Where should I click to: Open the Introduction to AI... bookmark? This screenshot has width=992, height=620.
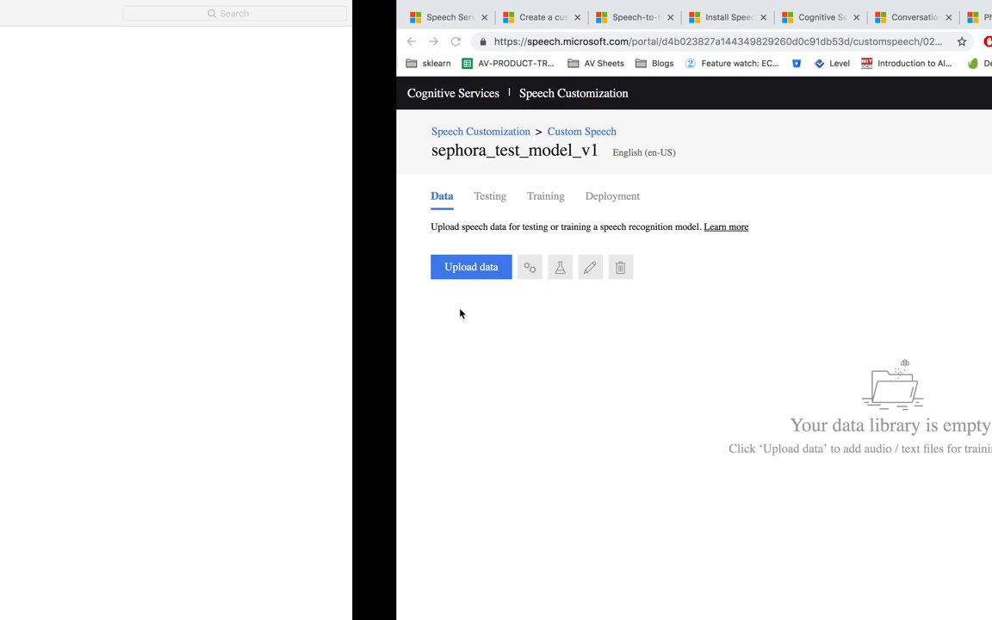[906, 63]
